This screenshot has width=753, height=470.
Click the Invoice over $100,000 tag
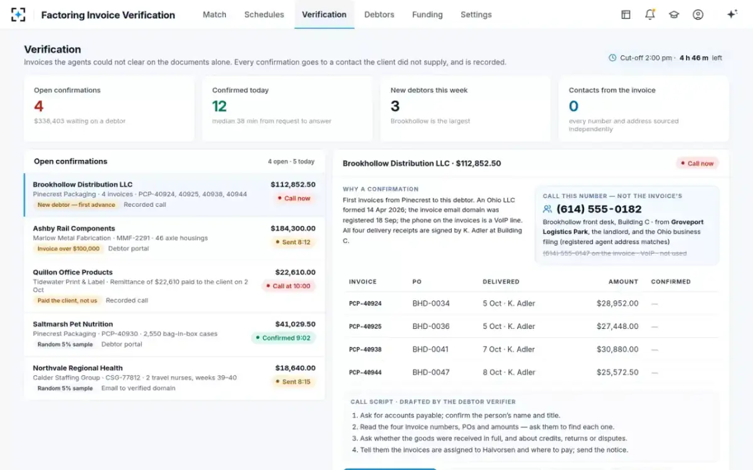(68, 249)
